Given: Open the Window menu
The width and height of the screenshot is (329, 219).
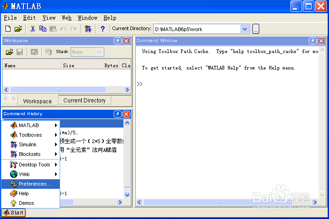Looking at the screenshot, I should (x=88, y=18).
